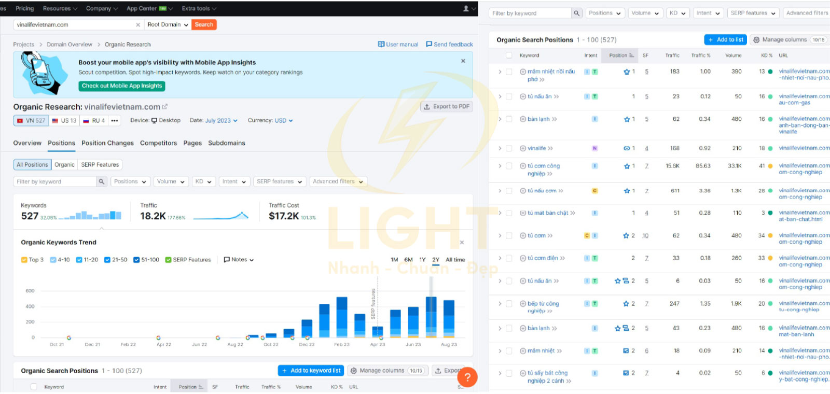This screenshot has height=394, width=830.
Task: Toggle the Top 3 chart series checkbox
Action: click(24, 260)
